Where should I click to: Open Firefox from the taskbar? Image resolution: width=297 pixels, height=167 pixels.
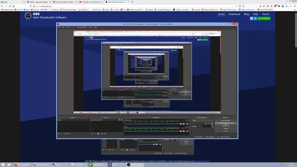[x=22, y=165]
